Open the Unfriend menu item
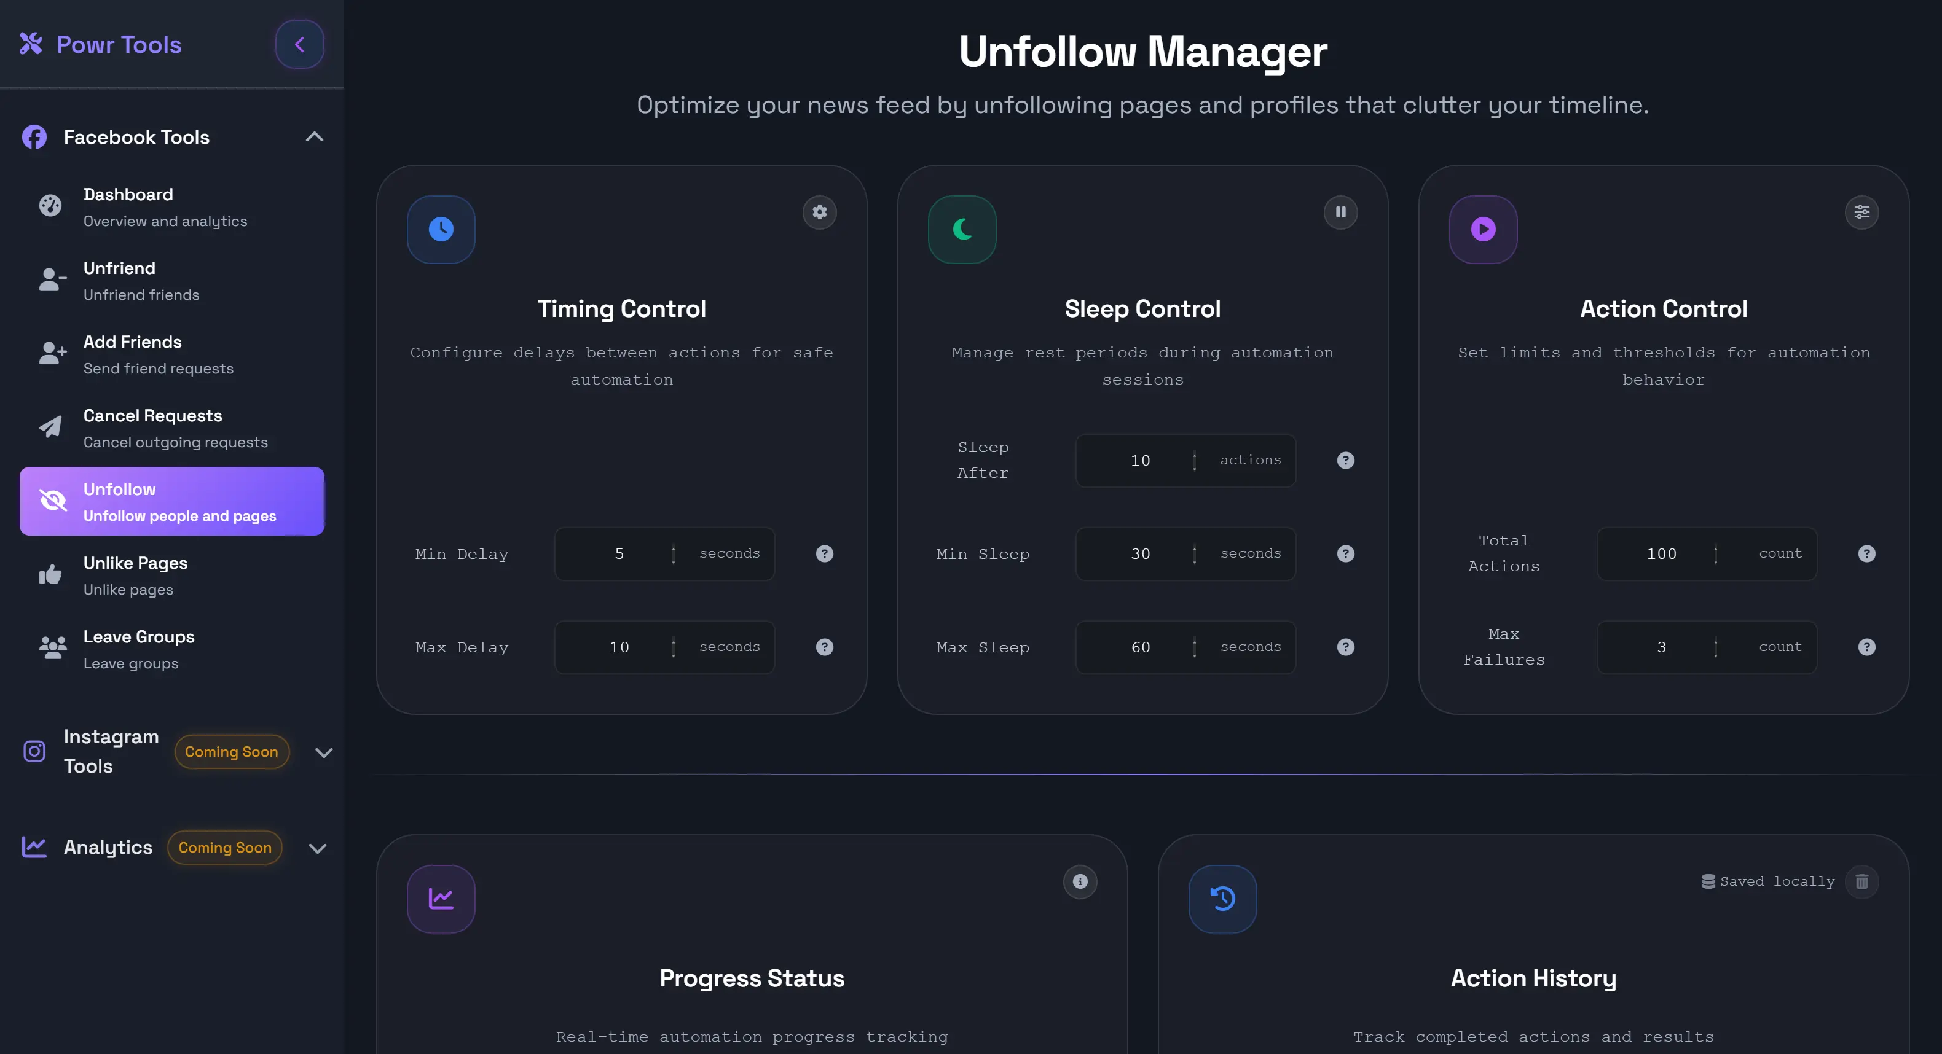This screenshot has height=1054, width=1942. point(172,280)
